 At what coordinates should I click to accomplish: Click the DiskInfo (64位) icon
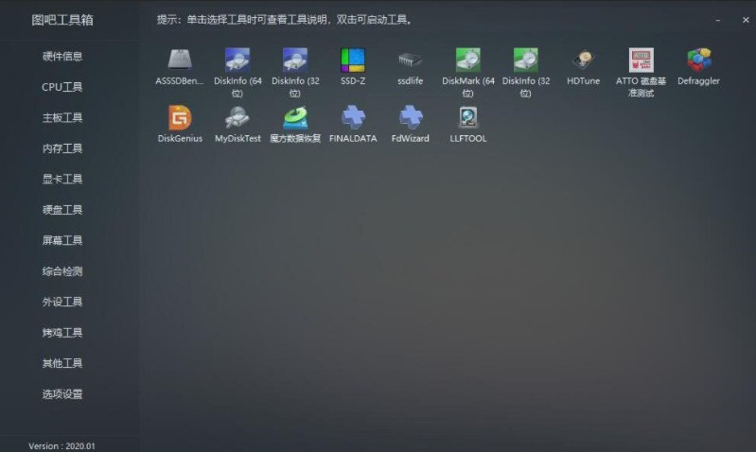coord(237,61)
